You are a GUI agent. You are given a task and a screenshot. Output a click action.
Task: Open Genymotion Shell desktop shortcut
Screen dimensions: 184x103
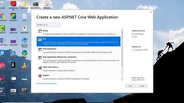[x=2, y=78]
